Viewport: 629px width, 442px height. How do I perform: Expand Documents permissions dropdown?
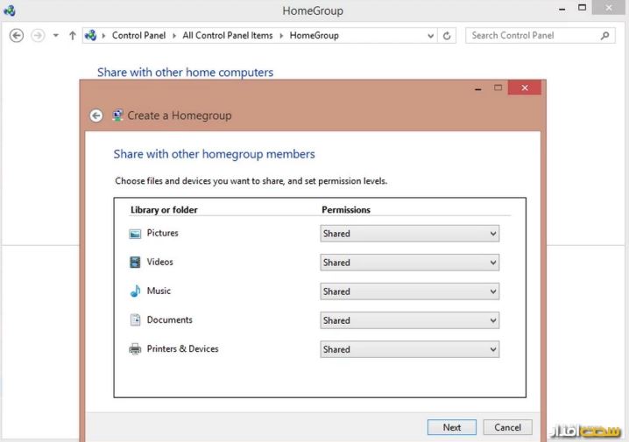(x=409, y=320)
